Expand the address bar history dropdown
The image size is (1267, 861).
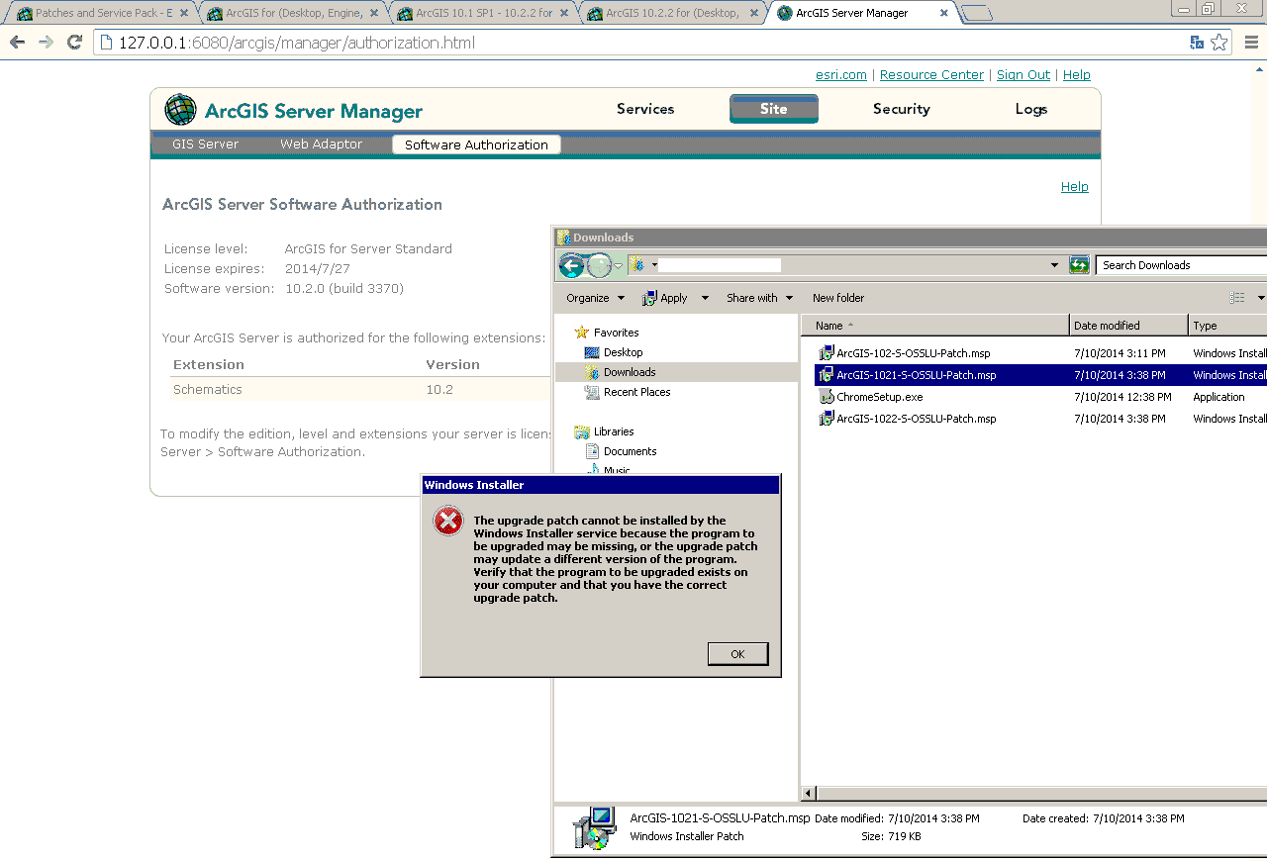pyautogui.click(x=1055, y=265)
